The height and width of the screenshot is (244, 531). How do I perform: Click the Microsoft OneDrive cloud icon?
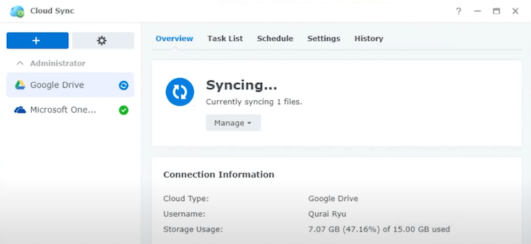pos(20,110)
